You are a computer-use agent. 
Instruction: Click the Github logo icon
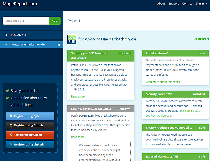(11, 125)
